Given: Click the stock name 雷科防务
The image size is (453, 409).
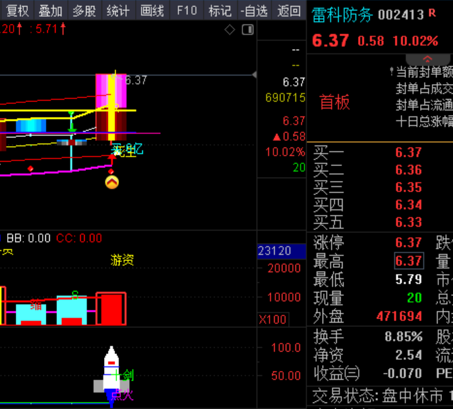Looking at the screenshot, I should click(x=342, y=14).
